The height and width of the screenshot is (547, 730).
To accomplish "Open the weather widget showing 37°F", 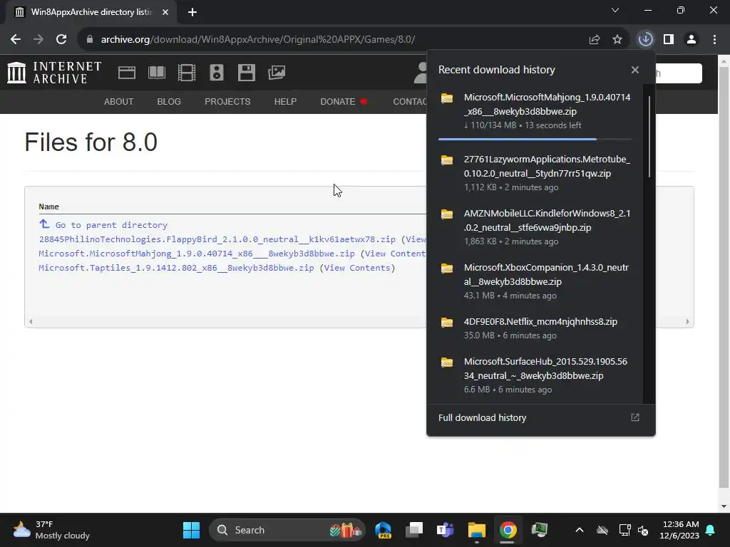I will (x=51, y=530).
